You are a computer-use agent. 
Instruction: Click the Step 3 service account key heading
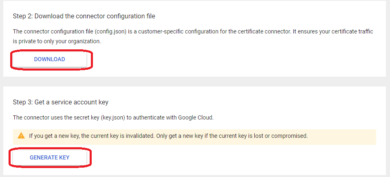click(x=60, y=102)
